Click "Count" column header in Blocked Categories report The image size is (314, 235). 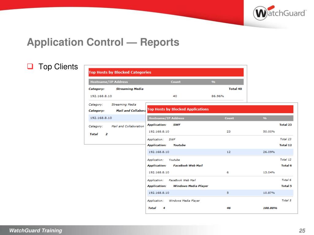[176, 82]
